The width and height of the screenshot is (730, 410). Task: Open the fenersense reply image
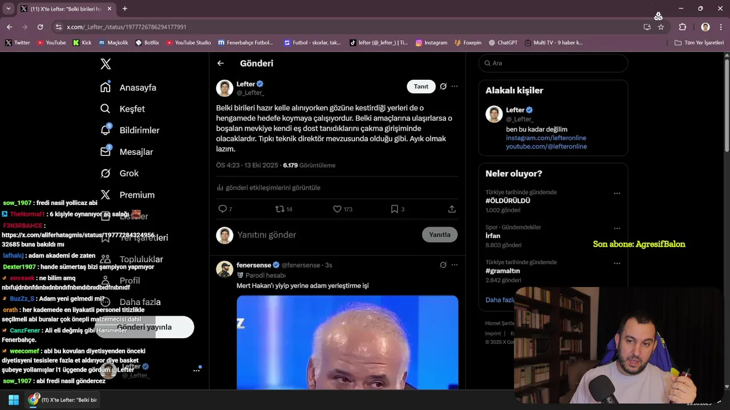(x=347, y=342)
